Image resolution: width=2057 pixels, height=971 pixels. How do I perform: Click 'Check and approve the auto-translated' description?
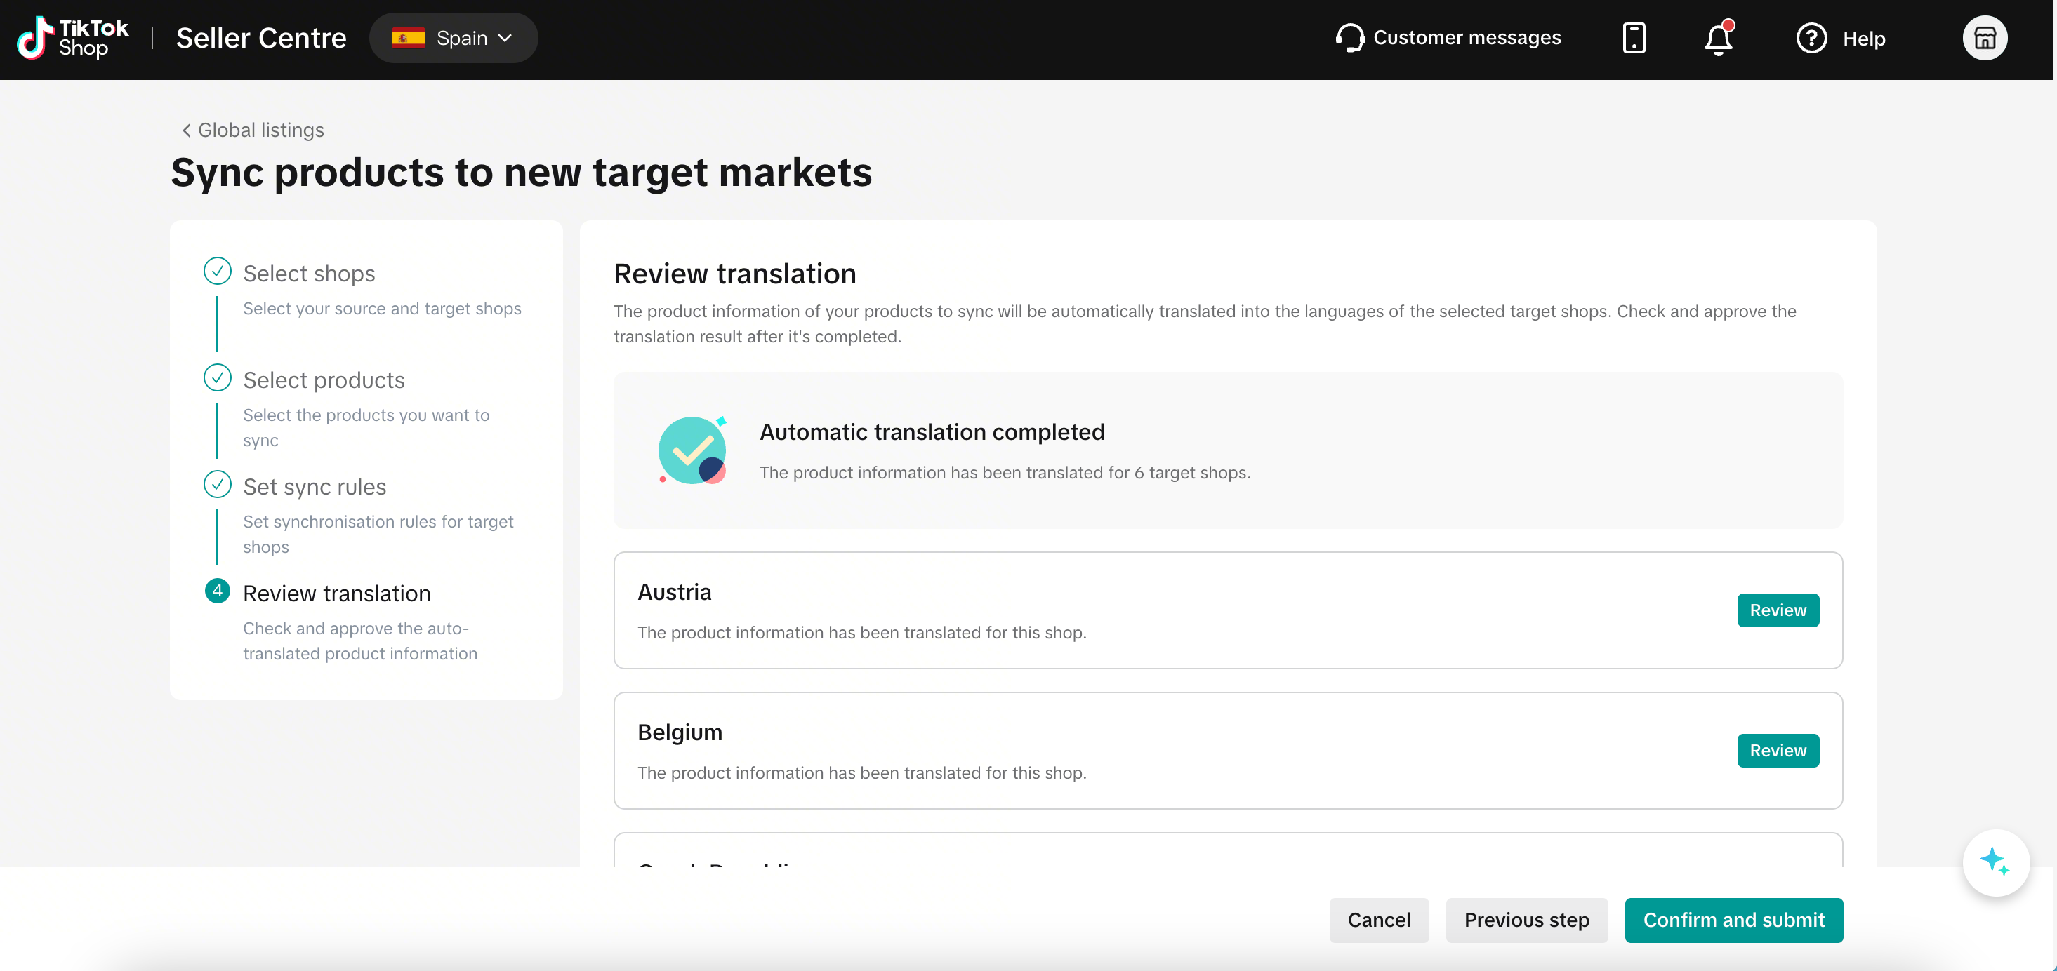360,641
